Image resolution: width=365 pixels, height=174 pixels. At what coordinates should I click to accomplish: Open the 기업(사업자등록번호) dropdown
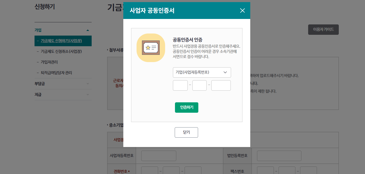pyautogui.click(x=202, y=72)
